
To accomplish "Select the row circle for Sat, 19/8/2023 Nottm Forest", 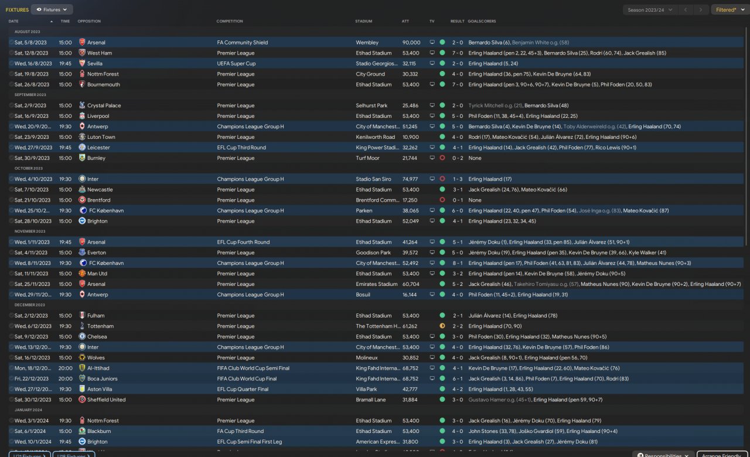I will 11,74.
